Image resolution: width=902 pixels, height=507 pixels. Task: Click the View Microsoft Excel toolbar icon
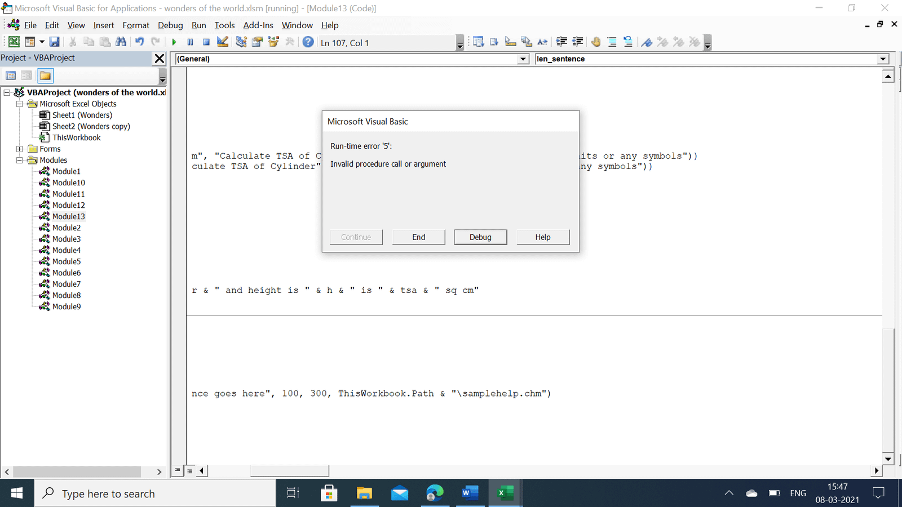coord(14,42)
